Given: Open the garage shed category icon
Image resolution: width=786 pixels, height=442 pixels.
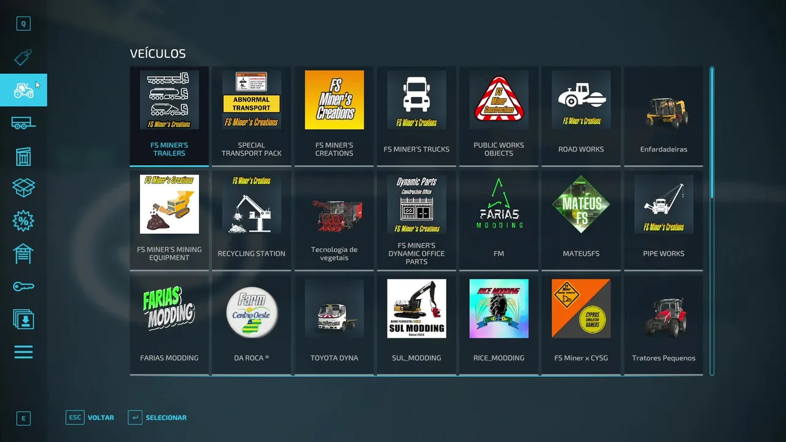Looking at the screenshot, I should tap(23, 254).
